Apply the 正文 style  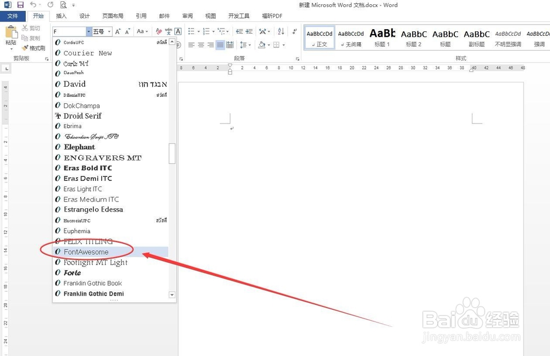pyautogui.click(x=319, y=37)
